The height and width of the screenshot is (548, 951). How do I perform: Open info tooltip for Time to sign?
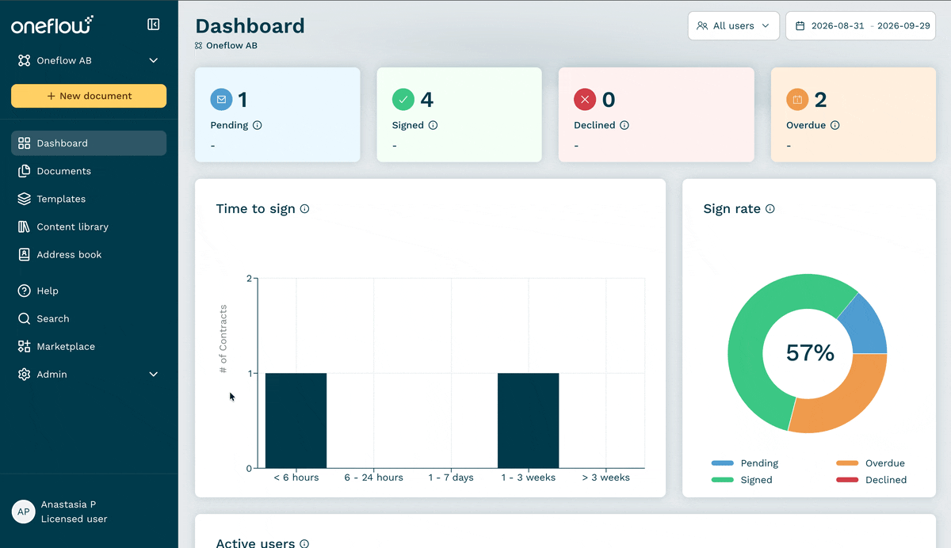(305, 209)
